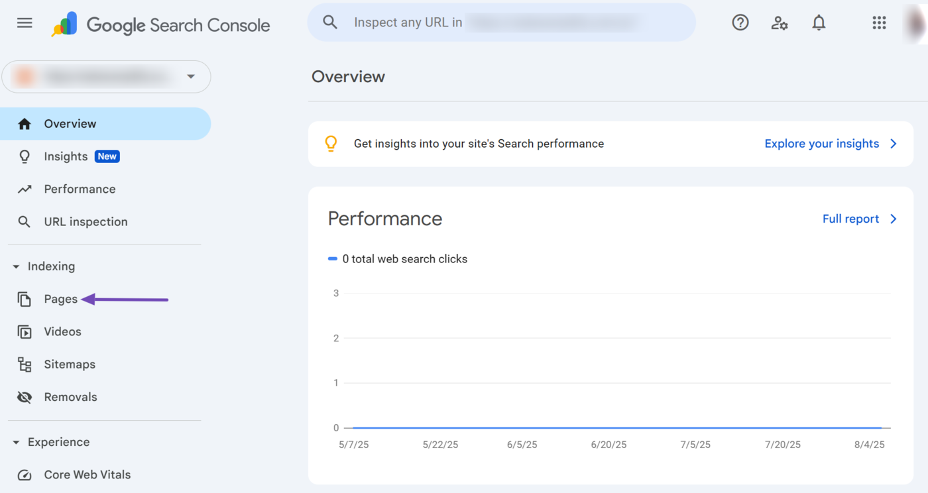This screenshot has height=493, width=928.
Task: Click the 5/7/25 date axis label
Action: pos(353,445)
